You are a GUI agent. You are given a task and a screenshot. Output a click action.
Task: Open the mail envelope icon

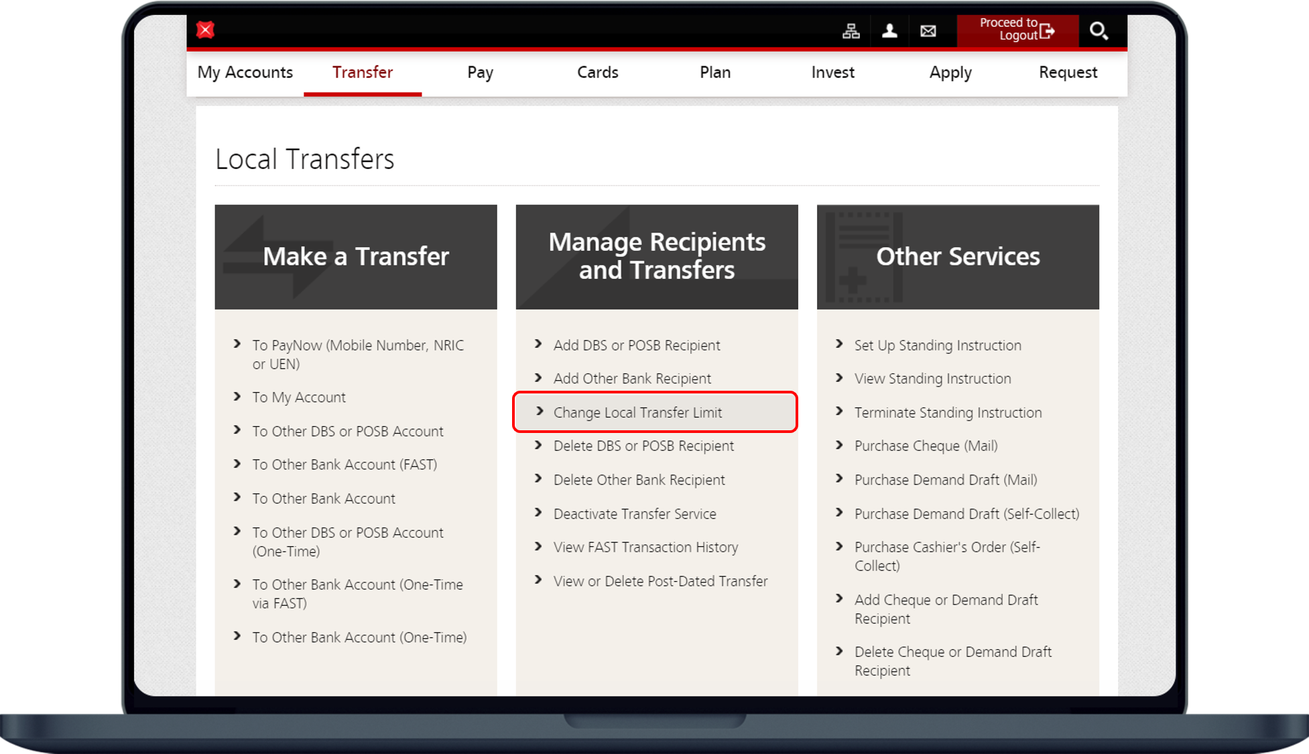pos(928,31)
